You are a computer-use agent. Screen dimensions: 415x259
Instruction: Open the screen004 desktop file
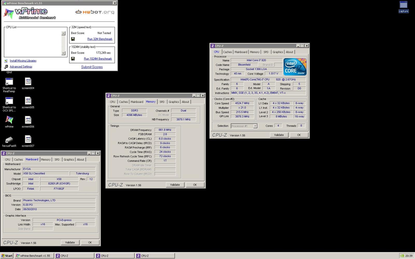[x=28, y=83]
